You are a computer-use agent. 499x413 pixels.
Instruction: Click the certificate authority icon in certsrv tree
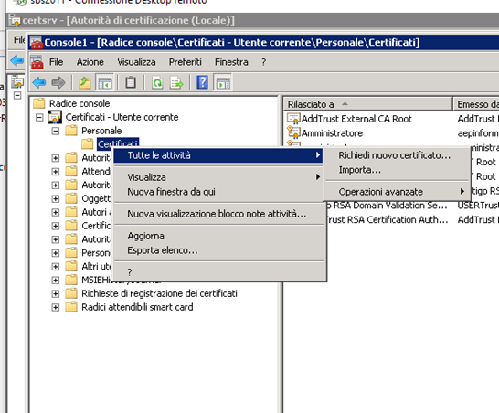[x=17, y=82]
